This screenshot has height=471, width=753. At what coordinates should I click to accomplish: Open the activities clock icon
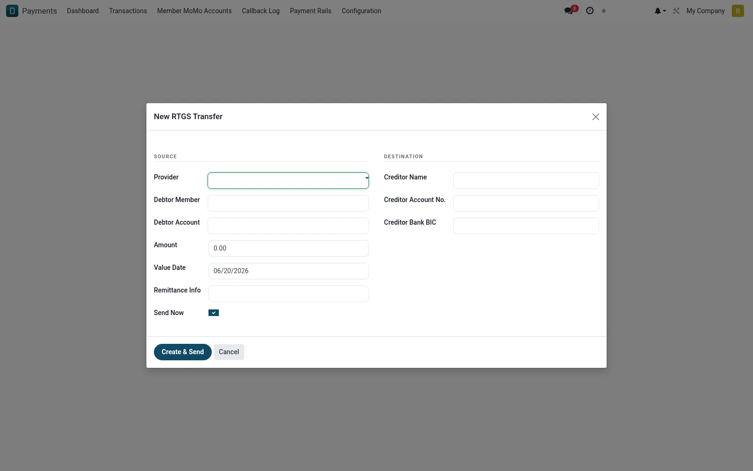[x=590, y=11]
